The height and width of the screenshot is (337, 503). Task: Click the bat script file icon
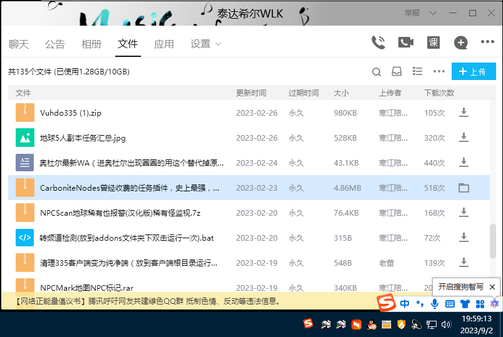25,238
